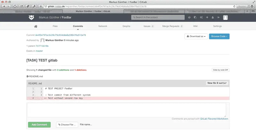This screenshot has width=256, height=136.
Task: Open the Merge Requests tab
Action: pyautogui.click(x=172, y=26)
